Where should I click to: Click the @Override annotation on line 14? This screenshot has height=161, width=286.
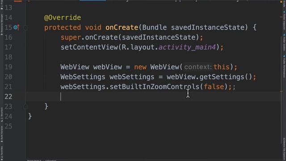(63, 18)
